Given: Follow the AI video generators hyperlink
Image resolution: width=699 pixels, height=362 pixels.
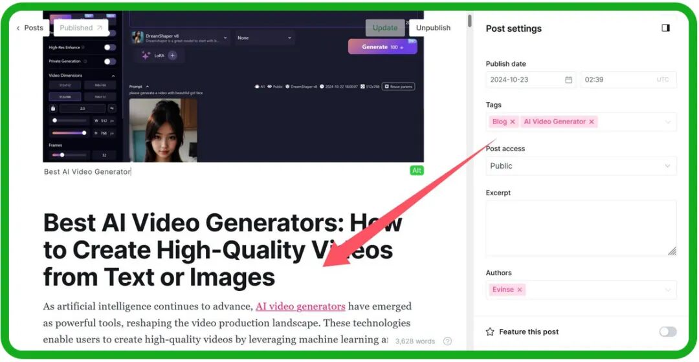Looking at the screenshot, I should tap(300, 306).
